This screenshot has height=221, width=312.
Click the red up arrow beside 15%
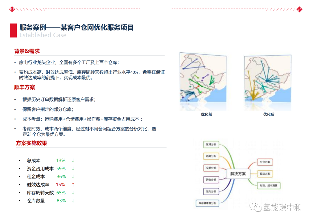(73, 185)
